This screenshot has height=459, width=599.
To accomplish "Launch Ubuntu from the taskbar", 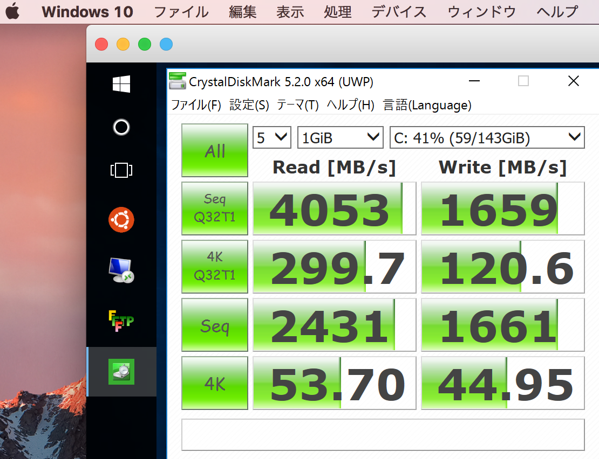I will pos(121,220).
